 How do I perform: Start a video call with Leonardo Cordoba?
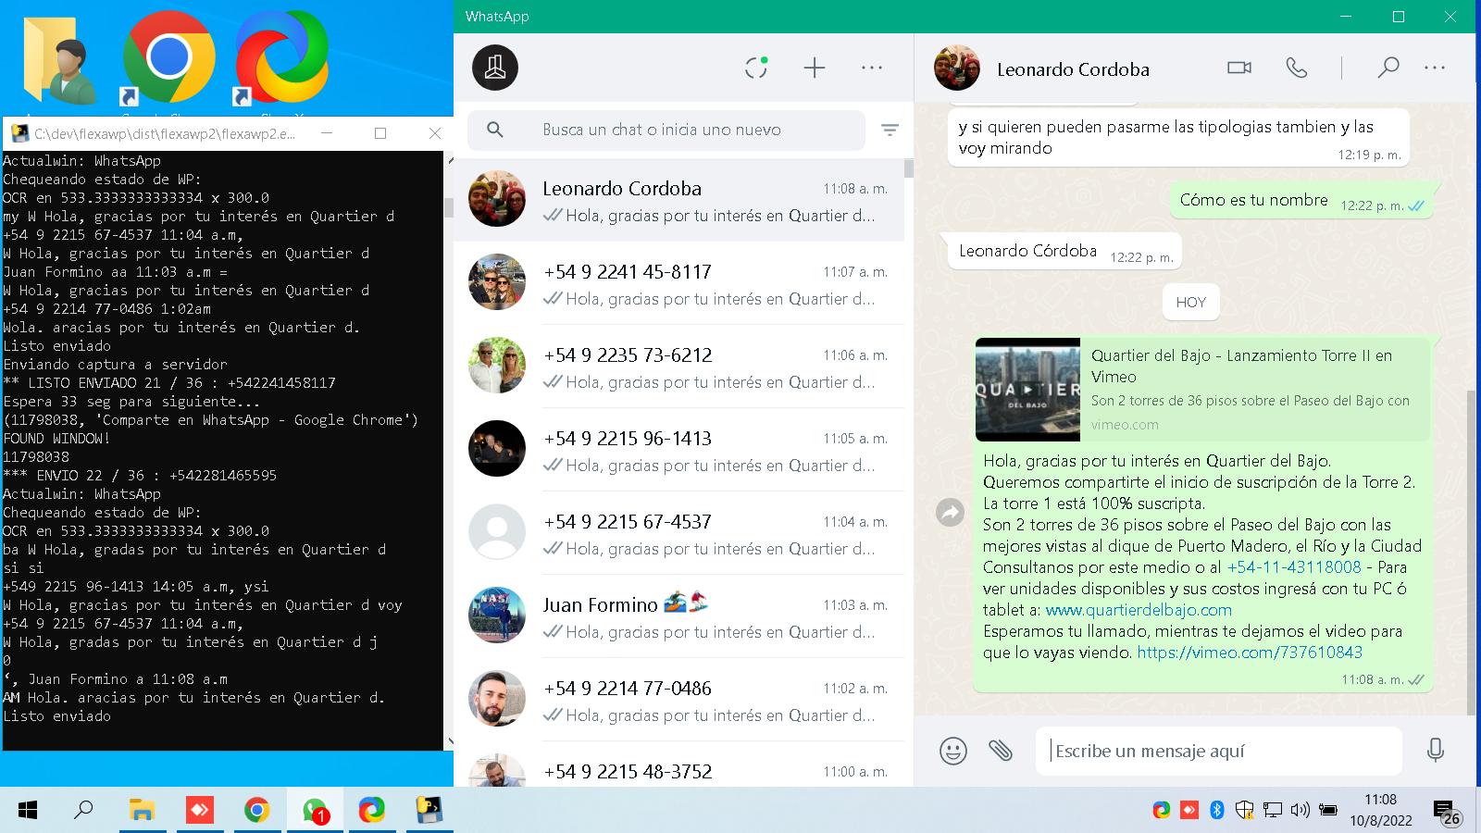[x=1239, y=68]
